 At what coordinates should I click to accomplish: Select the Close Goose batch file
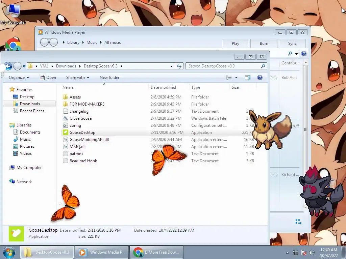pos(80,118)
